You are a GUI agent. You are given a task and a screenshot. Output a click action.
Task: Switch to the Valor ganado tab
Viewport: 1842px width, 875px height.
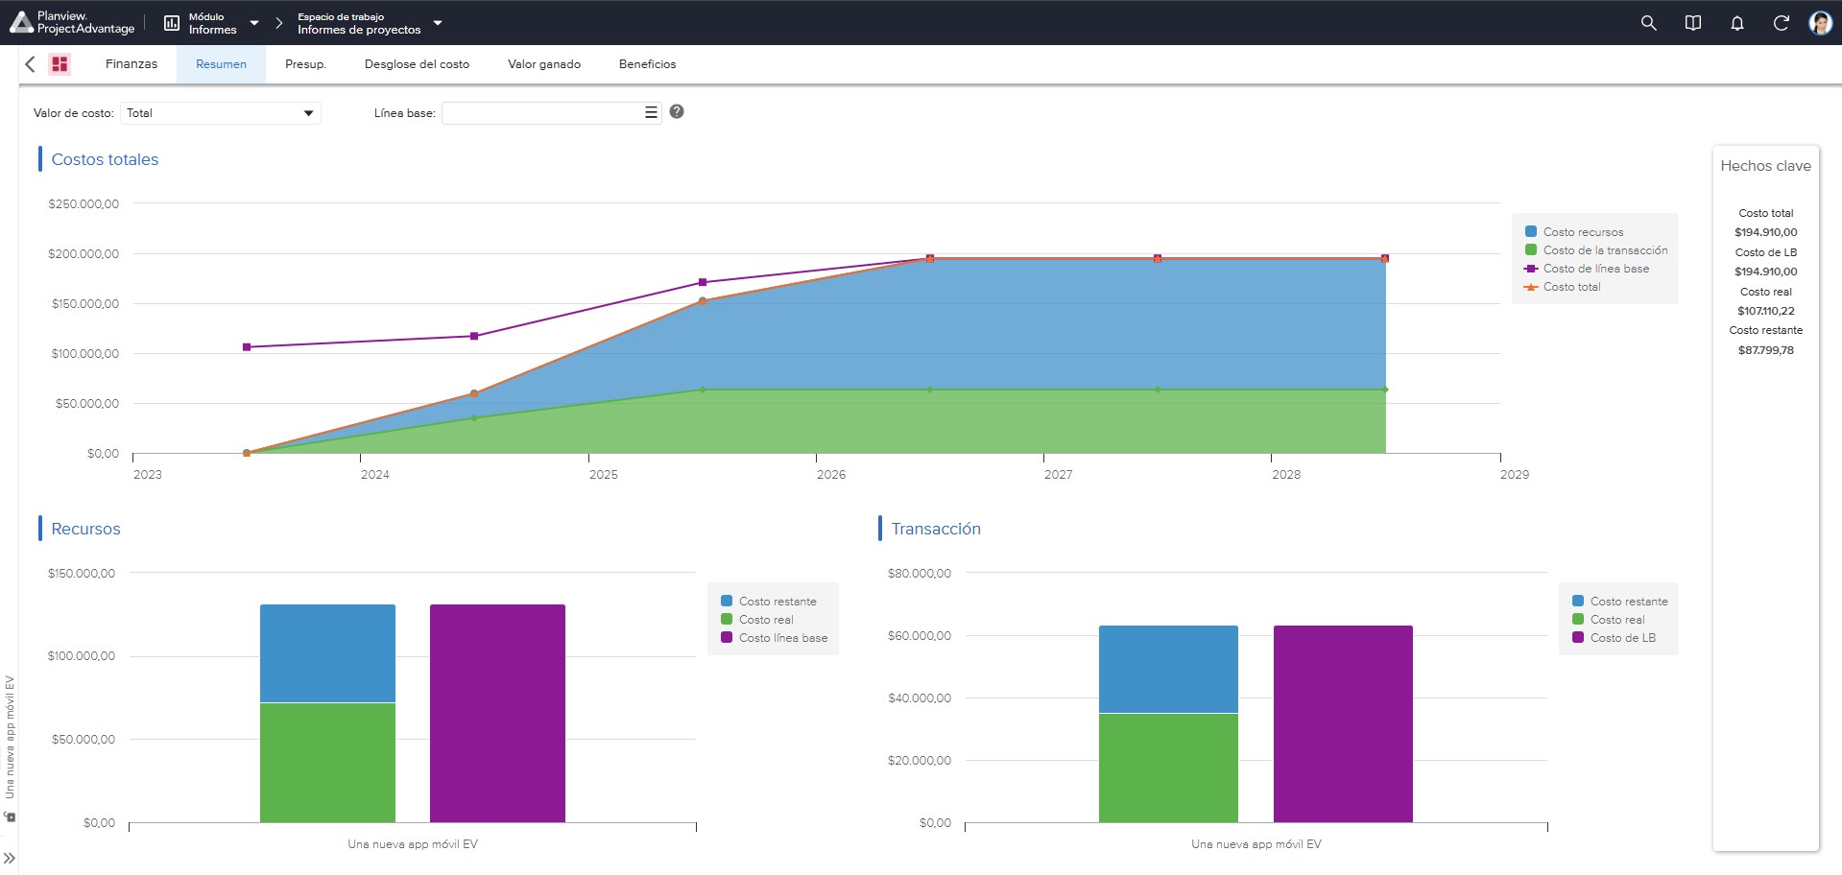[544, 64]
